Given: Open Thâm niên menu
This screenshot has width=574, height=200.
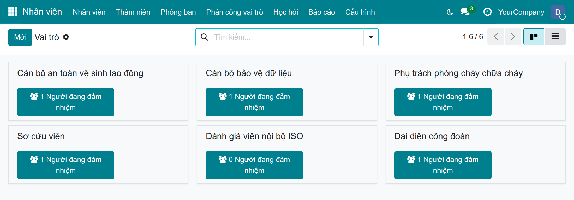Looking at the screenshot, I should pyautogui.click(x=133, y=12).
